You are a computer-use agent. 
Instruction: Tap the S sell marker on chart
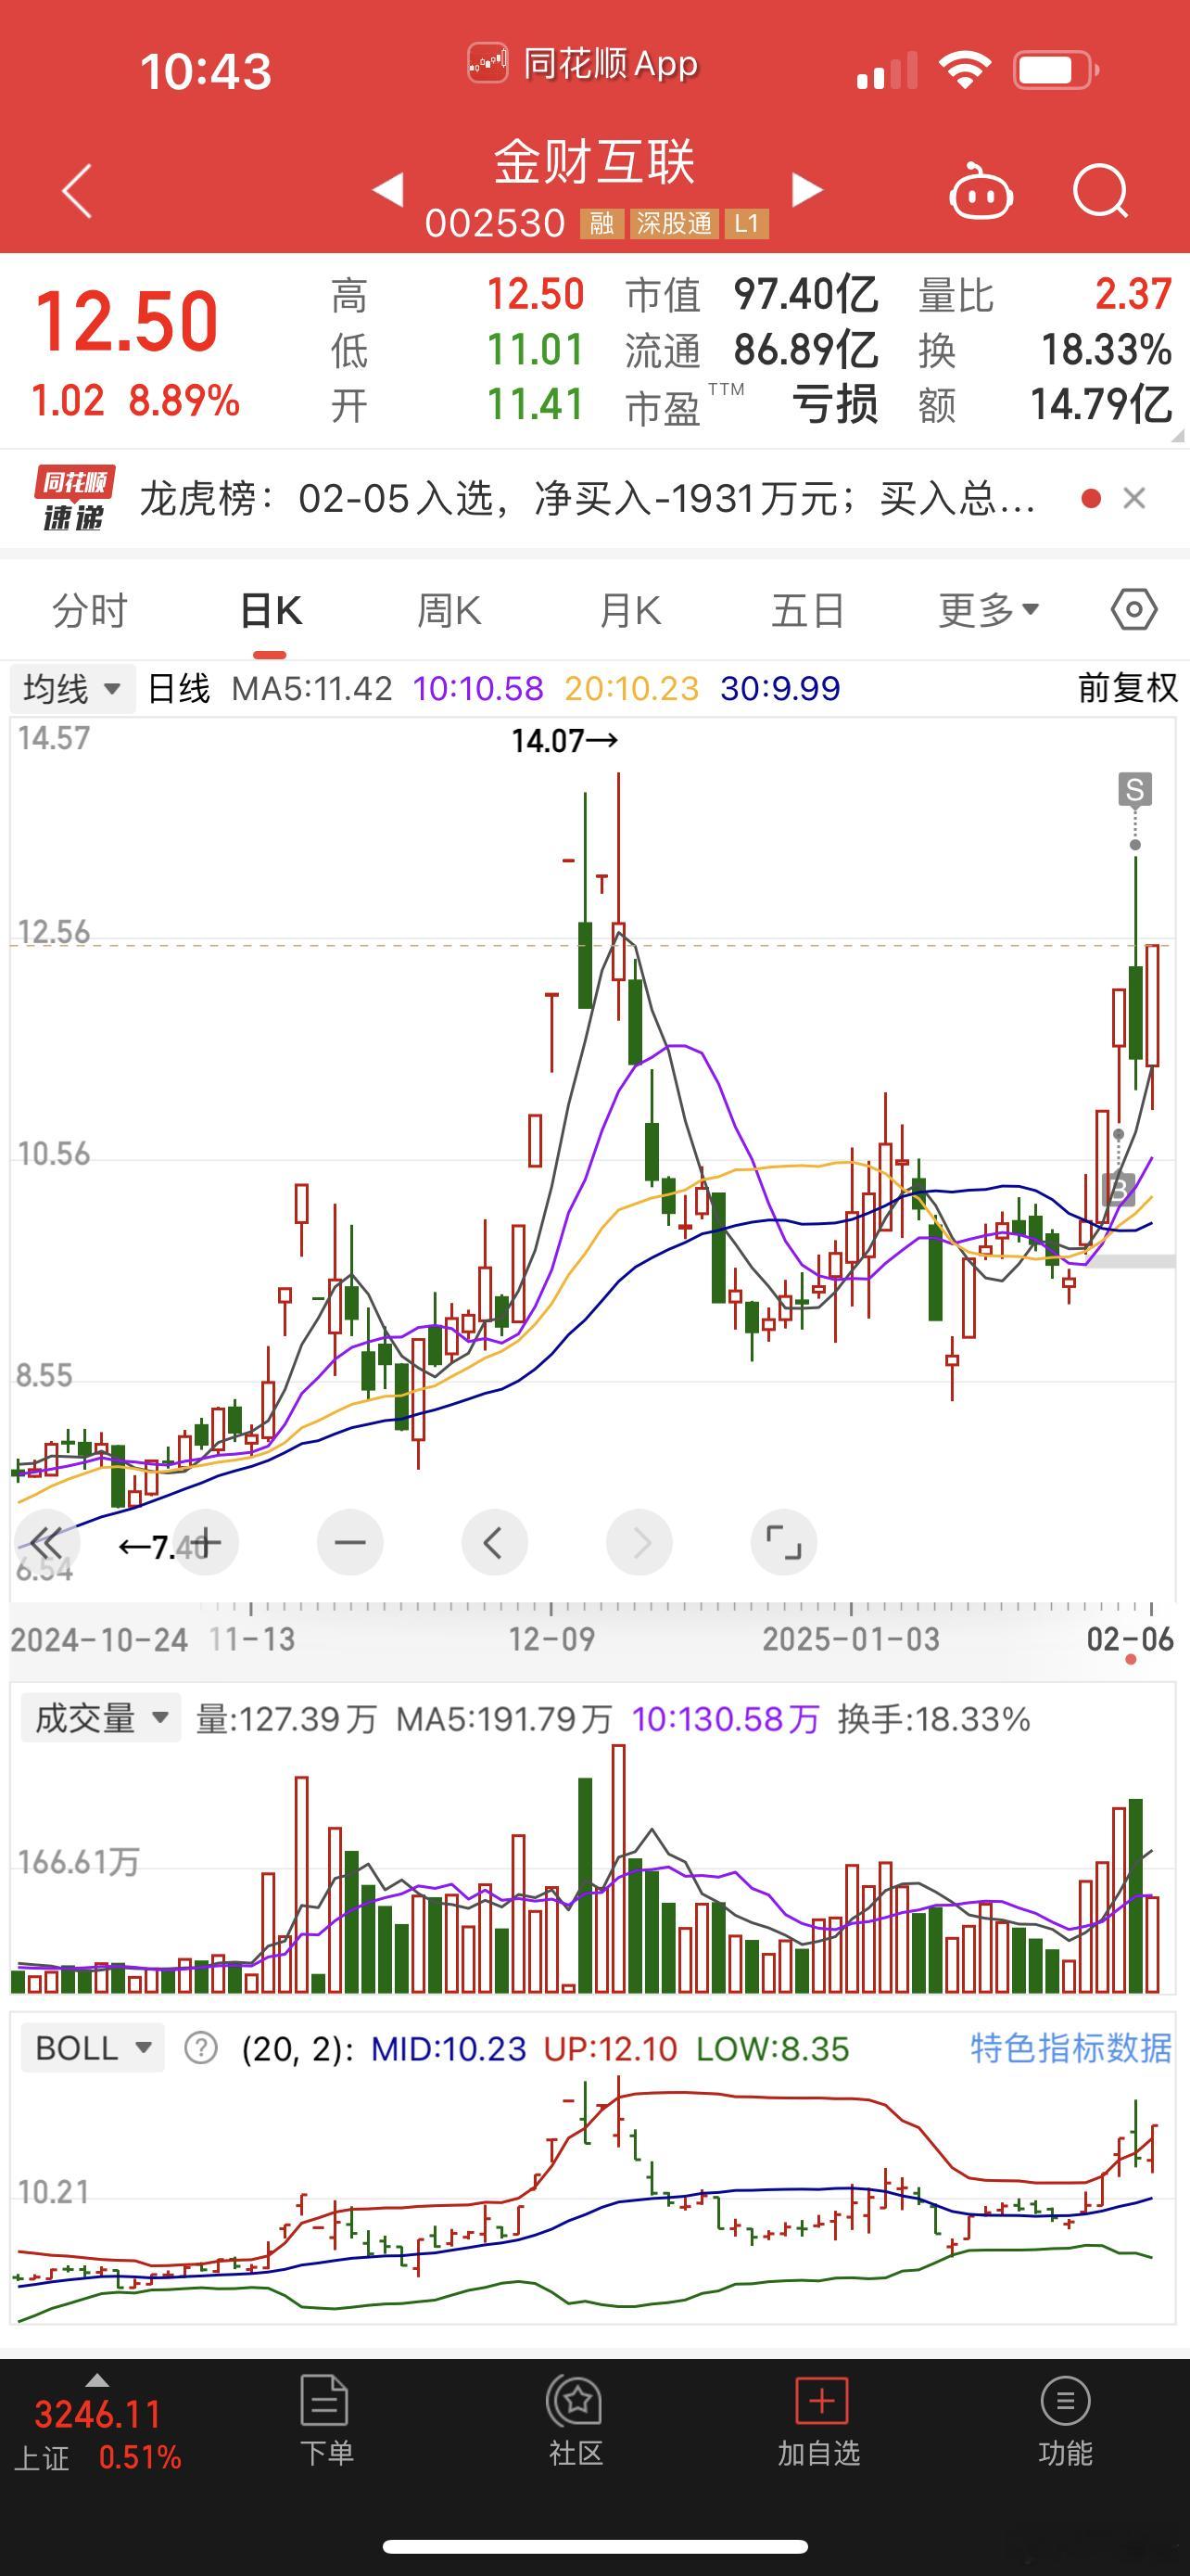1135,790
